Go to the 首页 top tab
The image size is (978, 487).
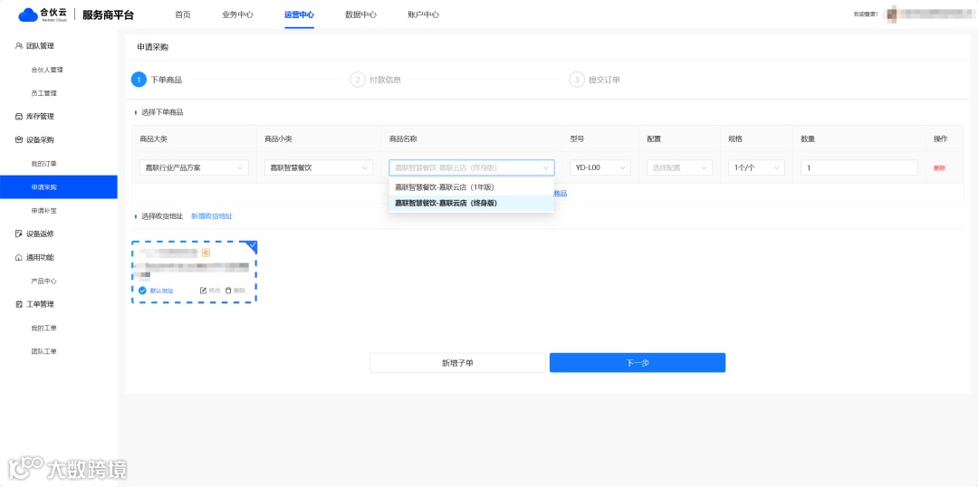click(183, 15)
